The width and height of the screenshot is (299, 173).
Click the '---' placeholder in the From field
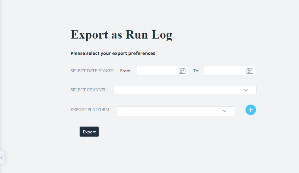144,71
